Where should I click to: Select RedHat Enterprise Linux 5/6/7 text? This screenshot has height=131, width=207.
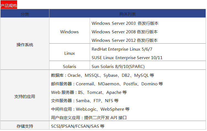tap(122, 49)
